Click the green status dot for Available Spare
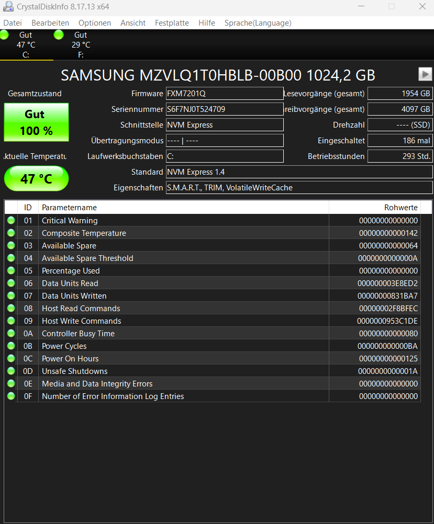This screenshot has width=434, height=524. point(11,245)
